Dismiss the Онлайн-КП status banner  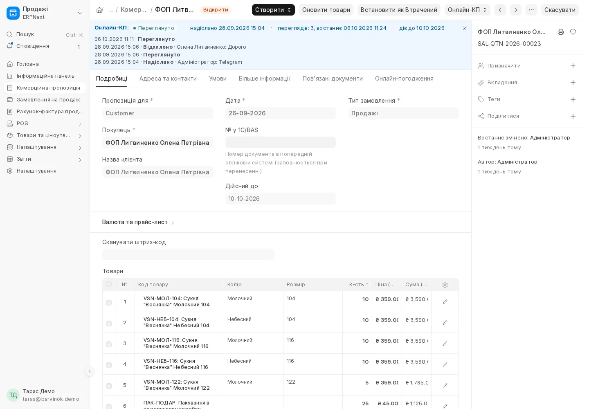point(465,28)
